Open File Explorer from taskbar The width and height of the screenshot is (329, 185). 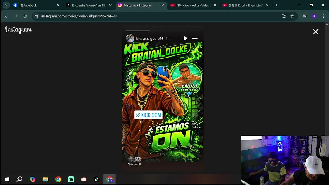click(45, 179)
